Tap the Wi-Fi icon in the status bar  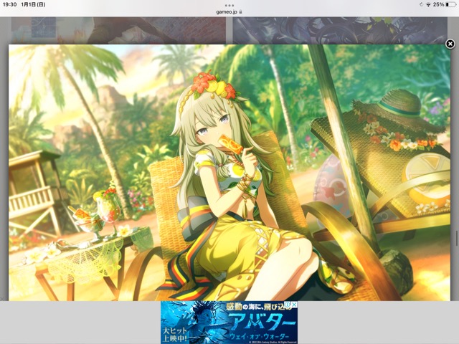pyautogui.click(x=427, y=4)
